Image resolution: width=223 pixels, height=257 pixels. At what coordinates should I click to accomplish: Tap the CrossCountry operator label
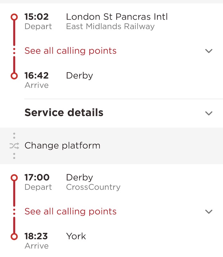(x=93, y=187)
